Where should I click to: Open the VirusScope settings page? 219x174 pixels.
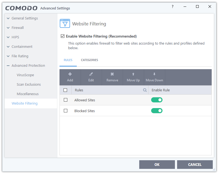[x=25, y=75]
